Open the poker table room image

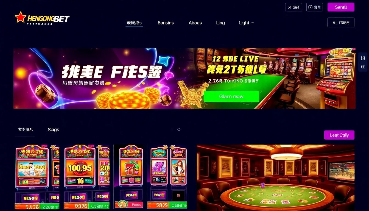(x=275, y=178)
